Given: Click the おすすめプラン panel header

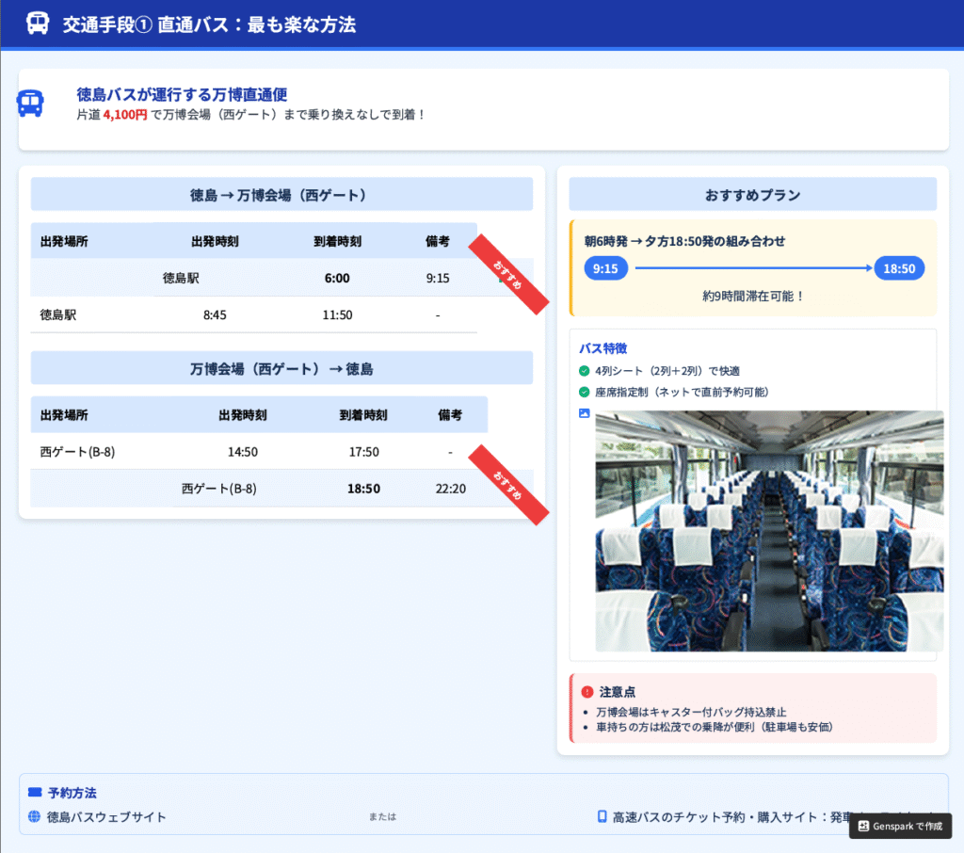Looking at the screenshot, I should (752, 194).
